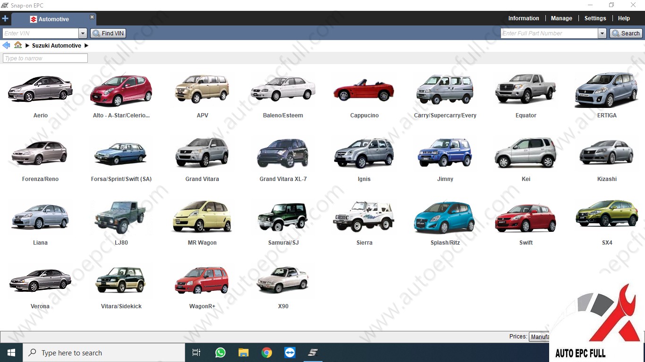The height and width of the screenshot is (362, 645).
Task: Select the Verona sedan image
Action: pos(40,280)
